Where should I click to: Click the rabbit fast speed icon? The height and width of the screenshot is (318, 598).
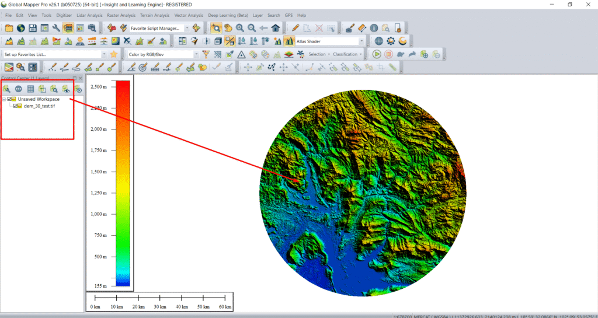tap(412, 54)
